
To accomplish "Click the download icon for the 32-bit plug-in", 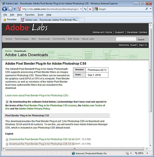I will [x=7, y=139].
